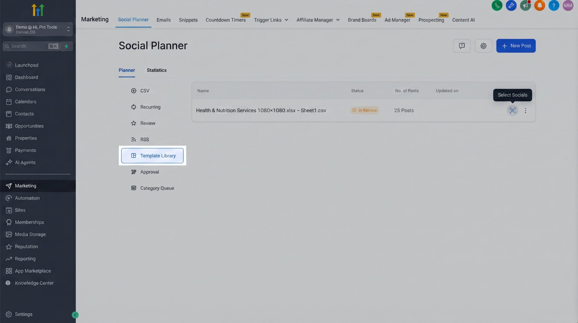Click the feedback message icon button
This screenshot has width=578, height=323.
[x=461, y=46]
